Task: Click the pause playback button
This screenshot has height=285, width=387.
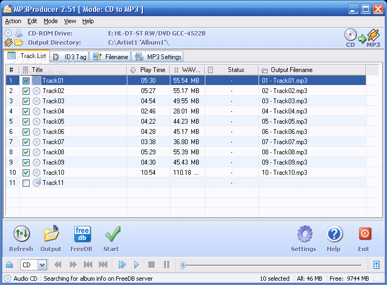Action: [x=167, y=265]
